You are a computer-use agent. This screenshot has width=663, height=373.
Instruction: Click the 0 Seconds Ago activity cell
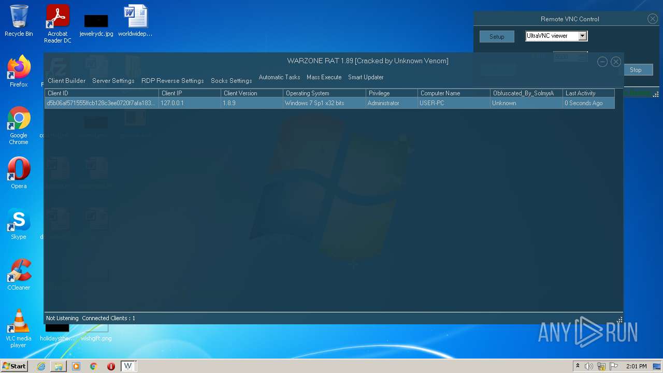589,103
